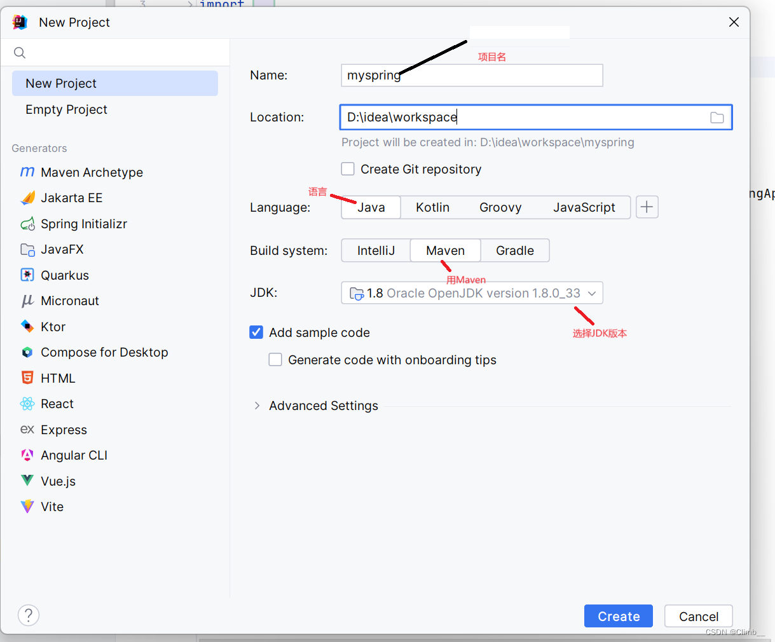Click the Spring Initializr leaf icon

point(27,224)
